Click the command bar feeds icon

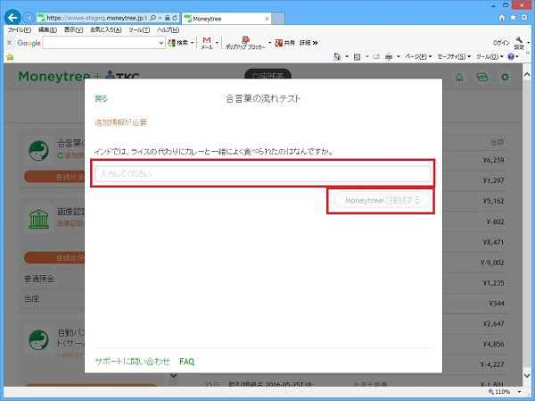358,57
